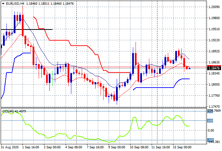
Task: Select the black horizontal line at 1.19510
Action: [27, 30]
